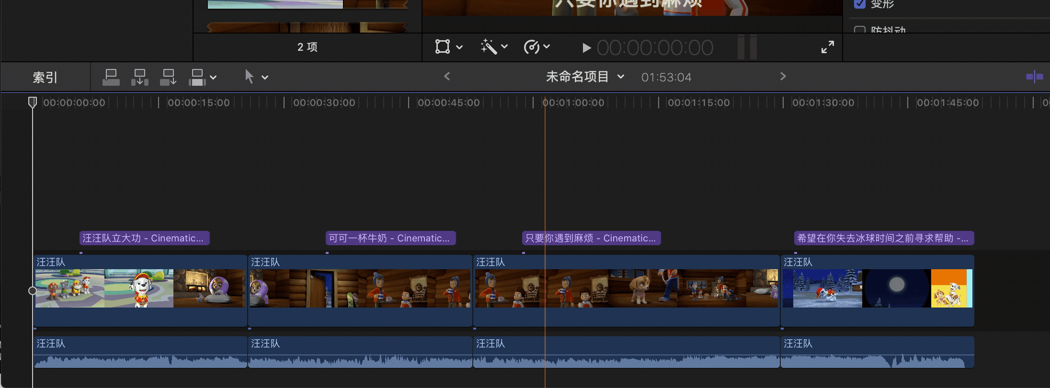
Task: Go forward in timeline history arrow
Action: point(783,76)
